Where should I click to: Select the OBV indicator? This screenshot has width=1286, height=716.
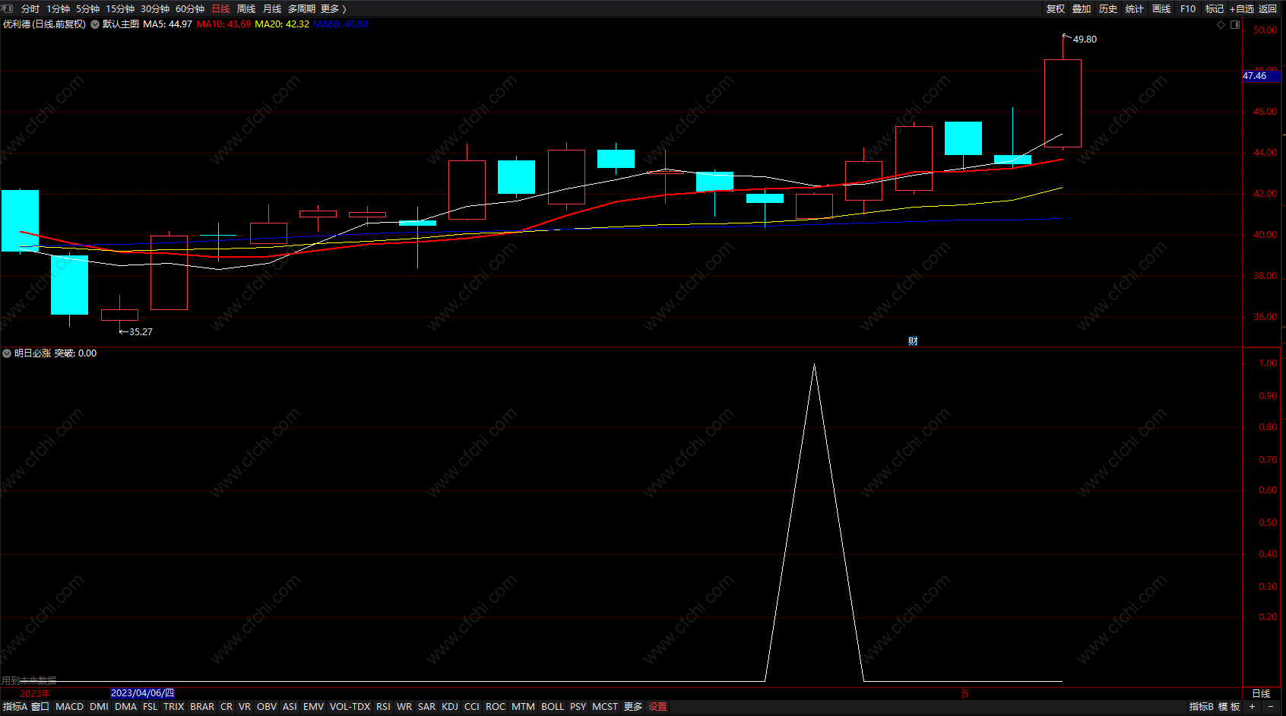point(267,707)
